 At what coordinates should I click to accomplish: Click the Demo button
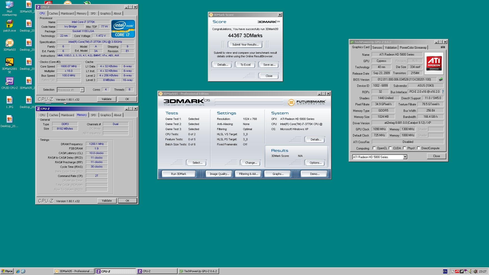pyautogui.click(x=315, y=174)
